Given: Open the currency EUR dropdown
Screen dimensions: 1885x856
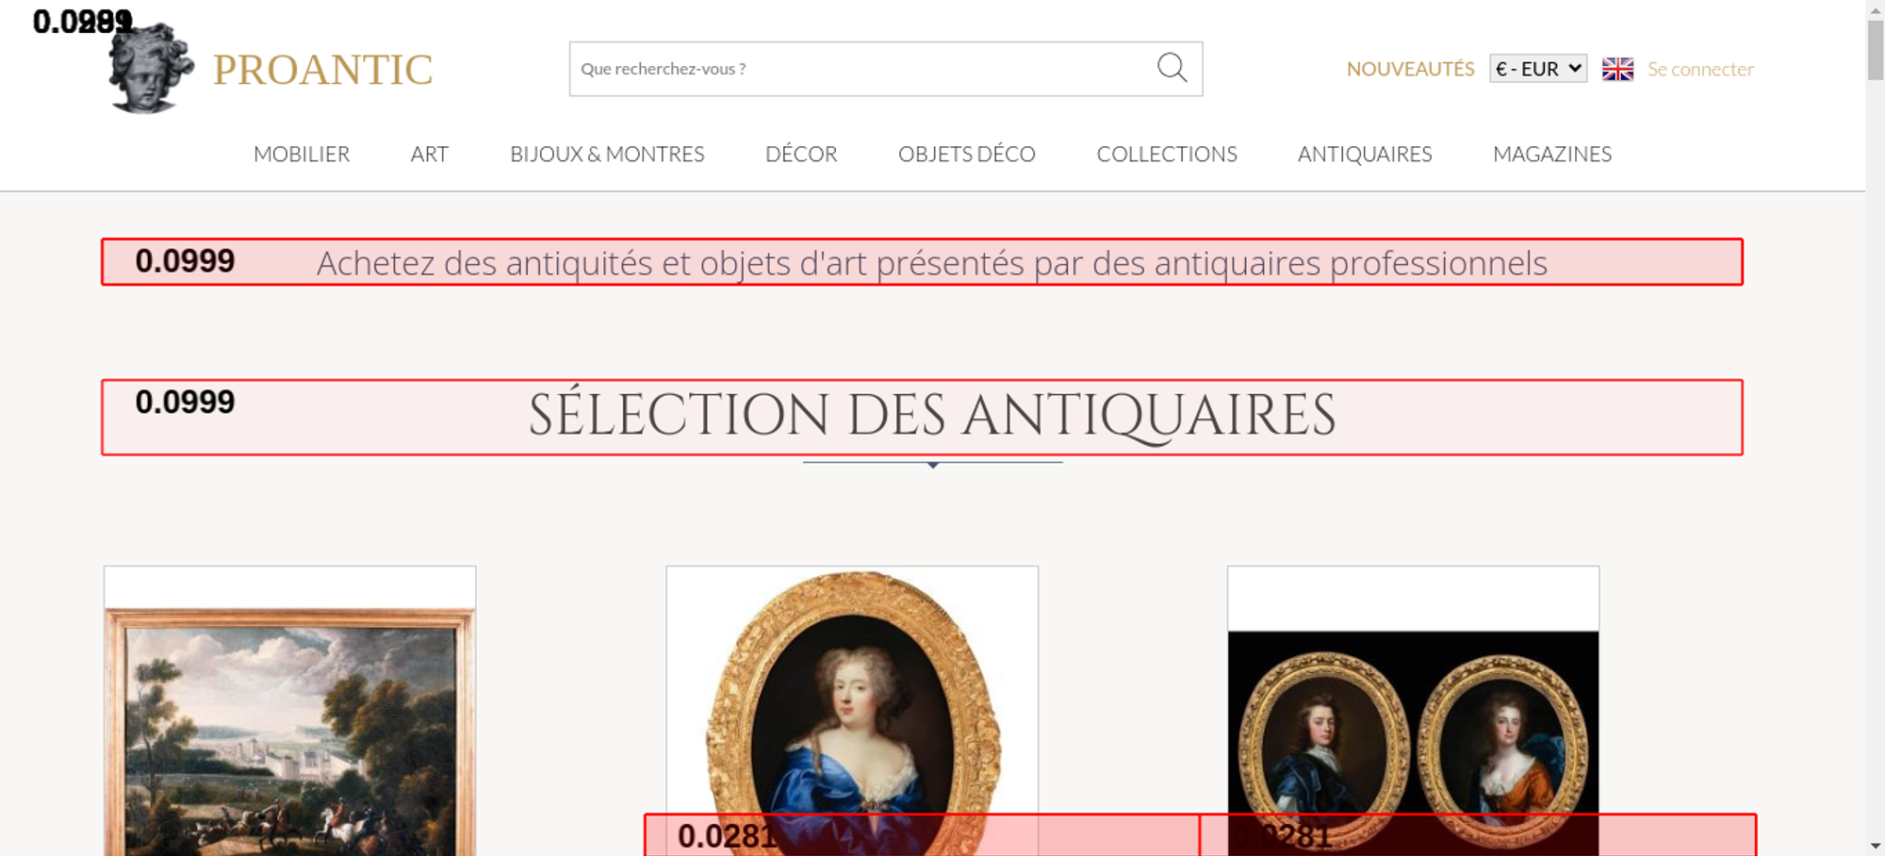Looking at the screenshot, I should coord(1537,69).
